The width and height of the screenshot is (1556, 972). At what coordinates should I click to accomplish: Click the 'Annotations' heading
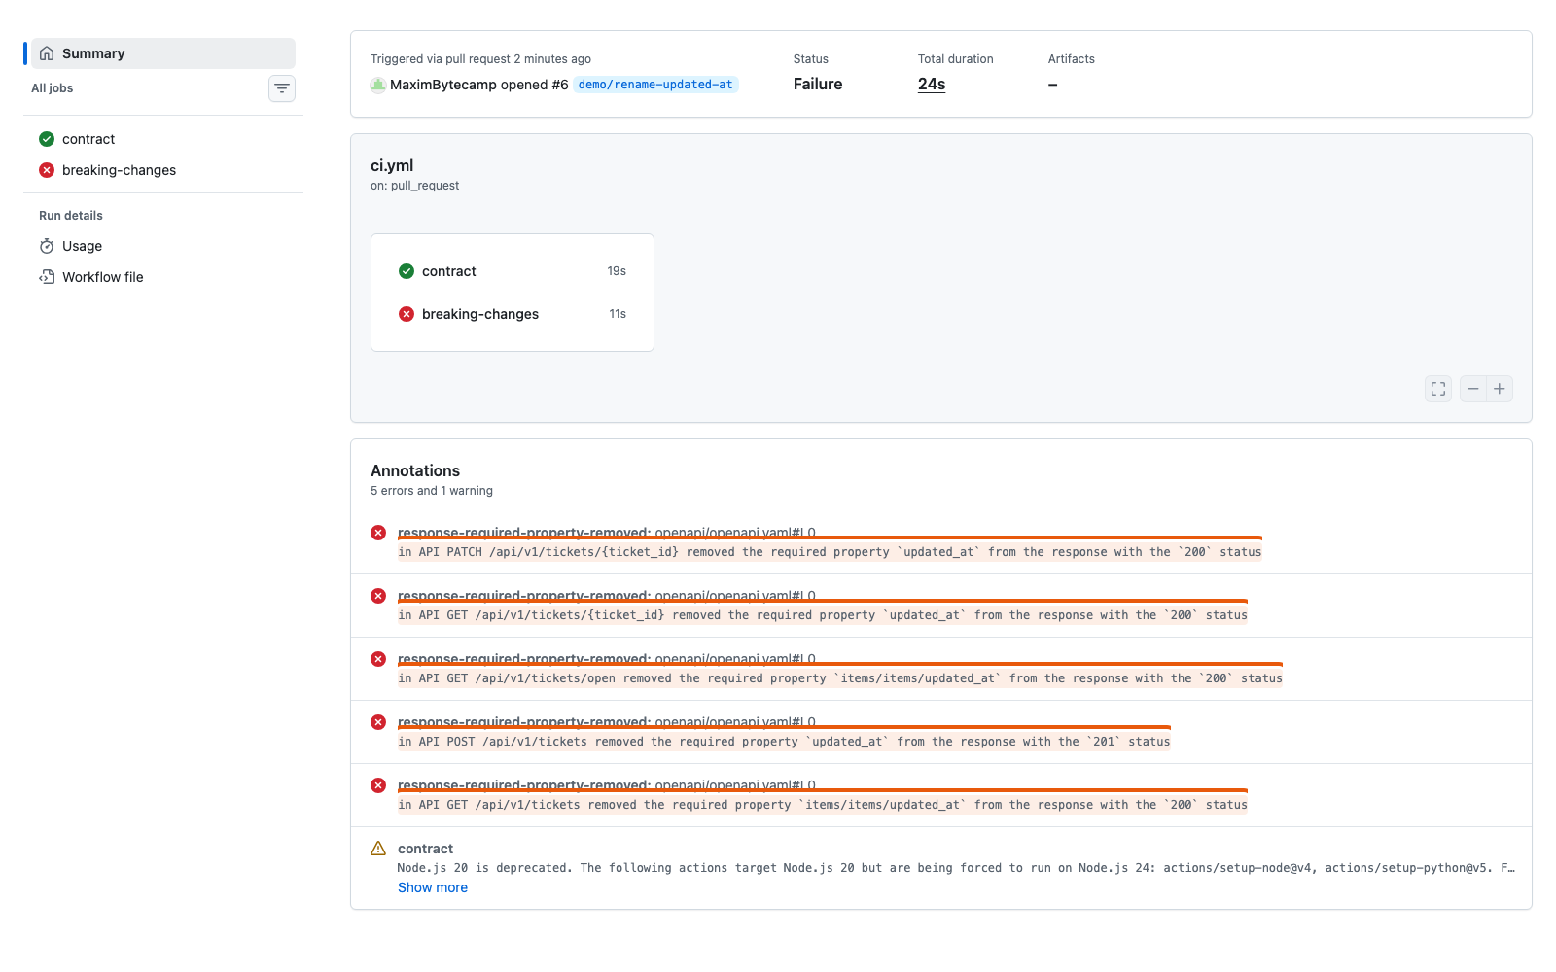coord(415,470)
